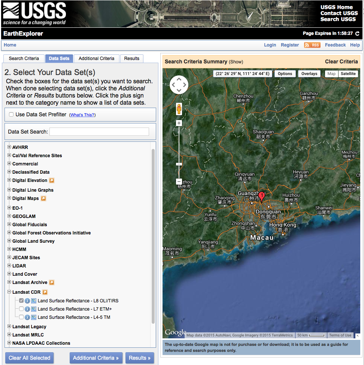Uncheck Land Surface Reflectance L8 OLI/TIRS
This screenshot has height=365, width=364.
click(x=21, y=300)
